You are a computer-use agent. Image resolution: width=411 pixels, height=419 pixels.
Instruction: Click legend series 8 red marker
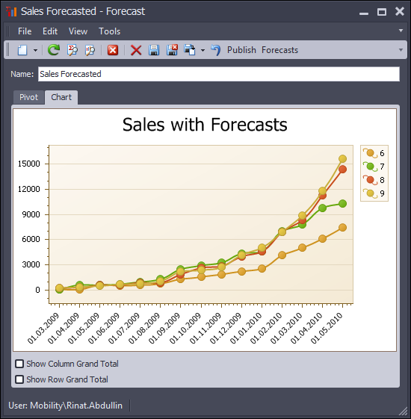tap(370, 180)
